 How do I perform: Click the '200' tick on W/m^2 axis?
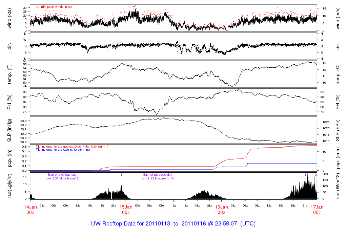[325, 174]
